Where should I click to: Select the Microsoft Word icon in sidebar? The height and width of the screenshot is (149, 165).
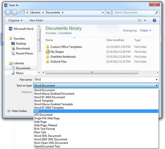11,29
